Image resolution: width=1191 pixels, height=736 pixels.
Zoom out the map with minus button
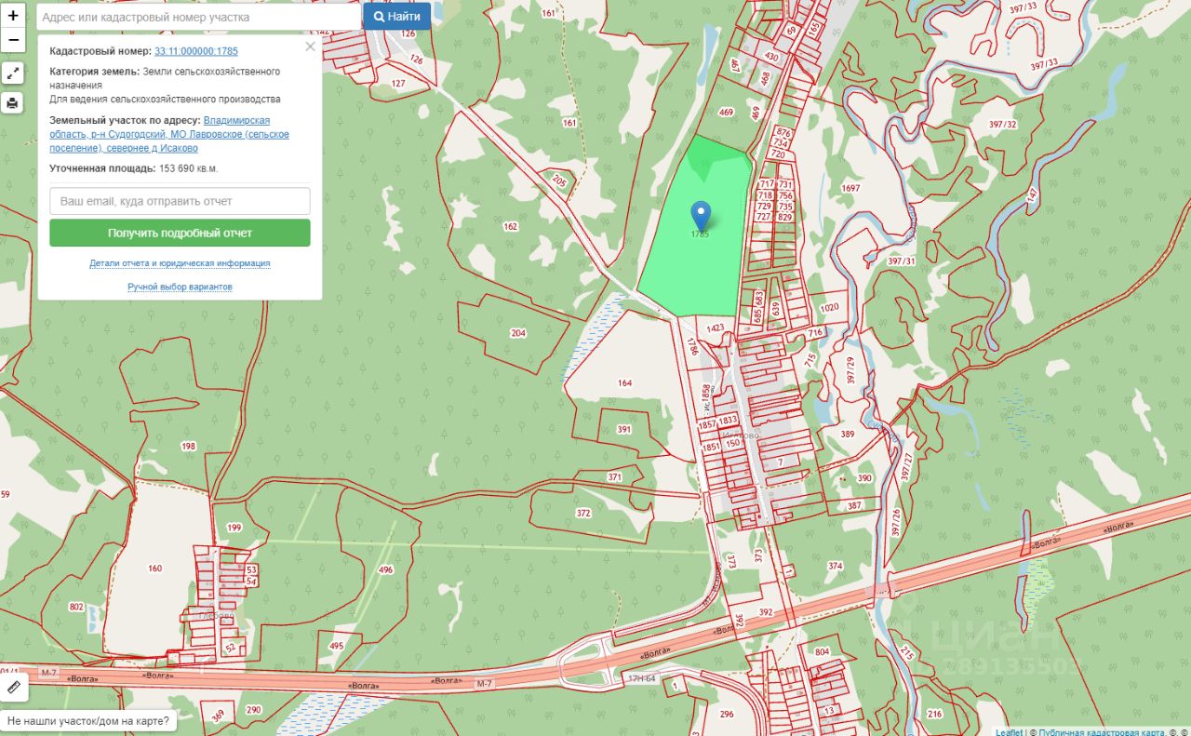[x=13, y=41]
